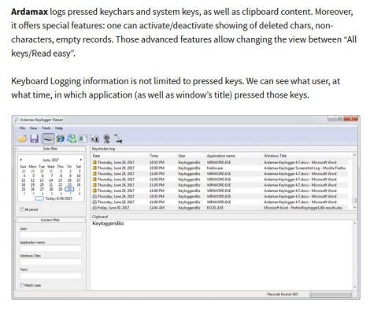370x315 pixels.
Task: Click the purple floppy Save icon
Action: [x=35, y=139]
